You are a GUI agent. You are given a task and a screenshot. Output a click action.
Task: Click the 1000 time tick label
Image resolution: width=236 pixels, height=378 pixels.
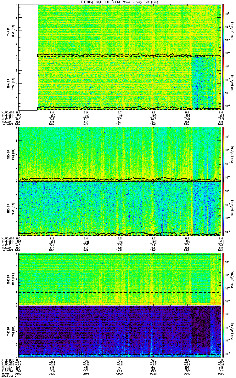220,374
